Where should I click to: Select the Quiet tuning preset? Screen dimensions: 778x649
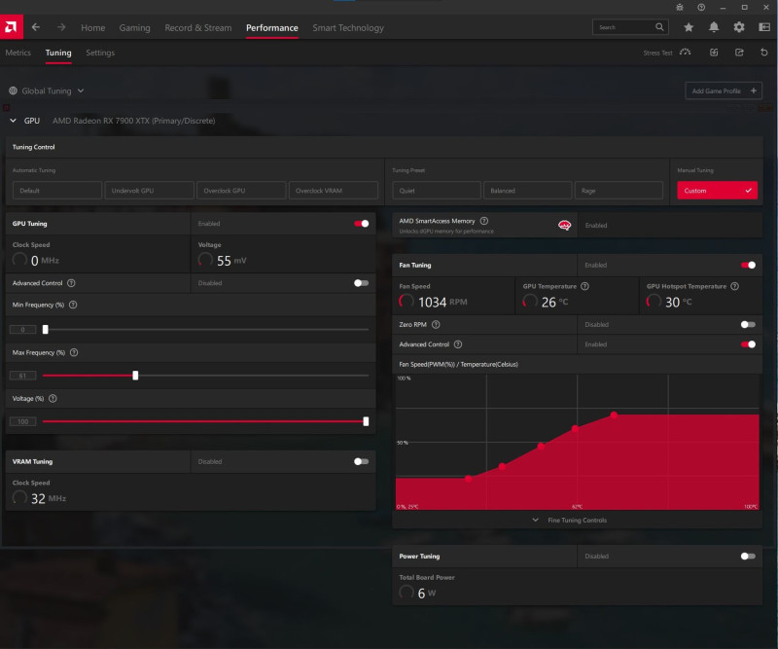(x=436, y=191)
